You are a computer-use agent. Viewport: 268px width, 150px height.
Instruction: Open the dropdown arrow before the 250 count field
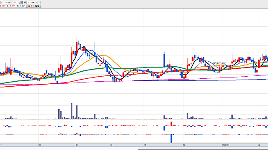pos(2,2)
